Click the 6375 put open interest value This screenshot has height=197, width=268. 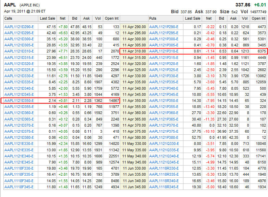[259, 51]
